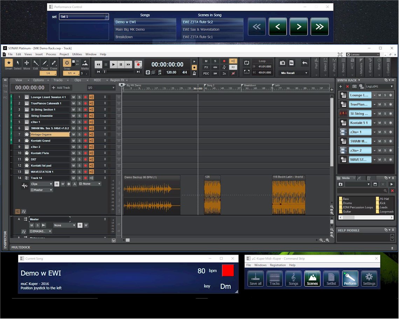The width and height of the screenshot is (399, 319).
Task: Solo the TruePianos Cakewalk 1 track
Action: 79,103
